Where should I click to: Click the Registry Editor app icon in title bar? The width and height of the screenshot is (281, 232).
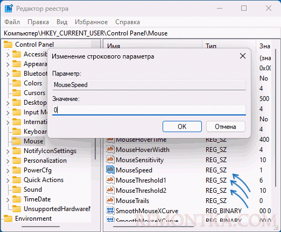point(9,8)
